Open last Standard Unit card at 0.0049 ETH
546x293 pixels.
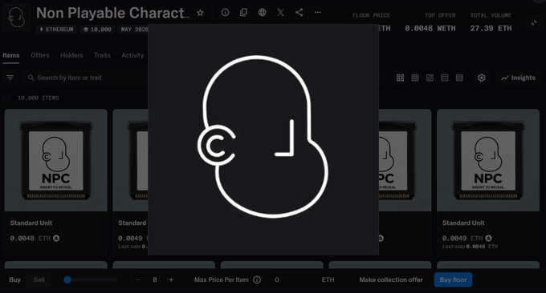(488, 181)
